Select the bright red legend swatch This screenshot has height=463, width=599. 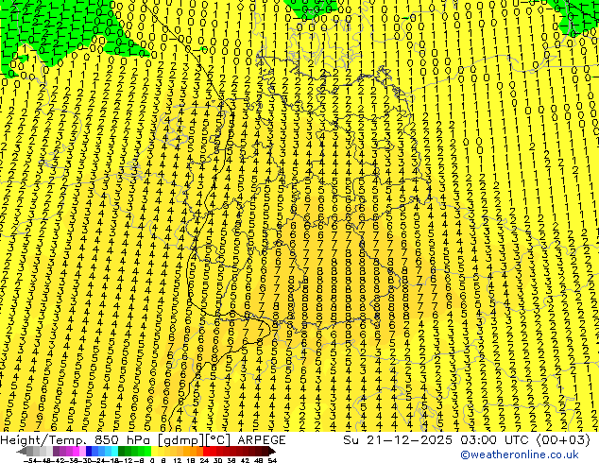206,451
